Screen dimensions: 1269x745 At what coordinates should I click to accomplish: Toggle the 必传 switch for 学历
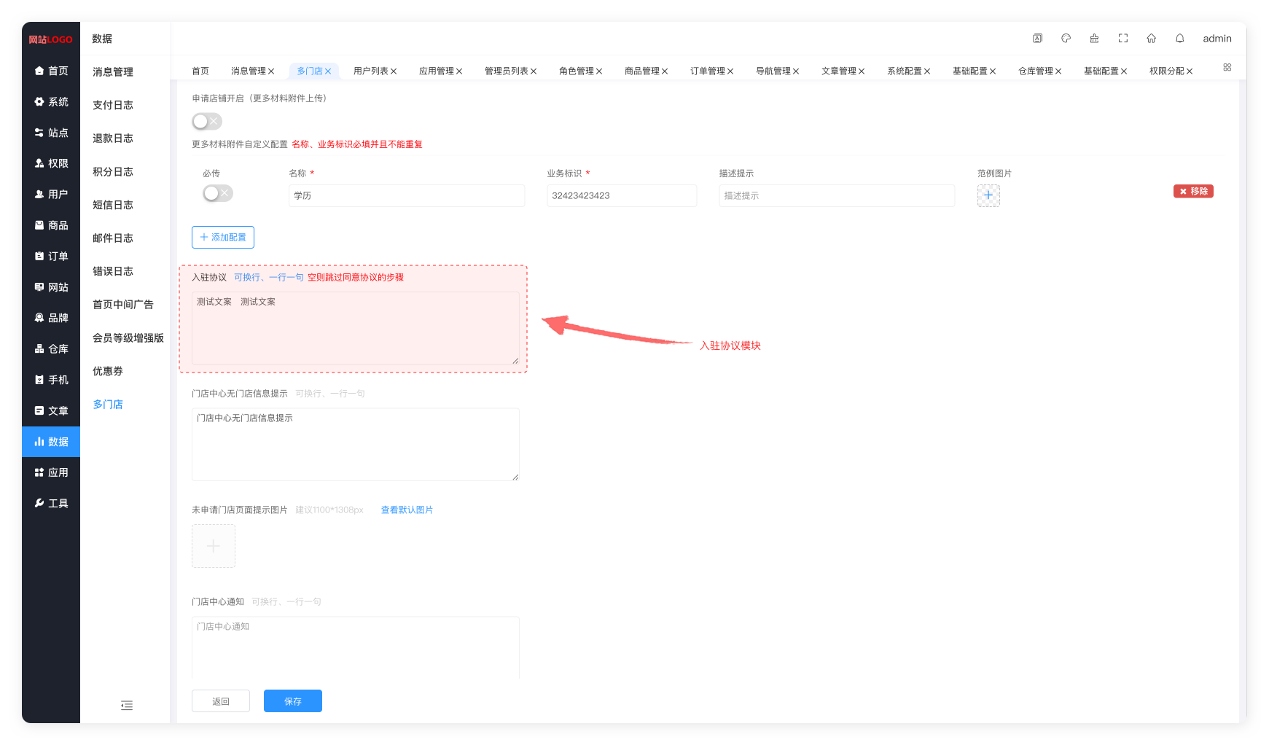tap(217, 193)
